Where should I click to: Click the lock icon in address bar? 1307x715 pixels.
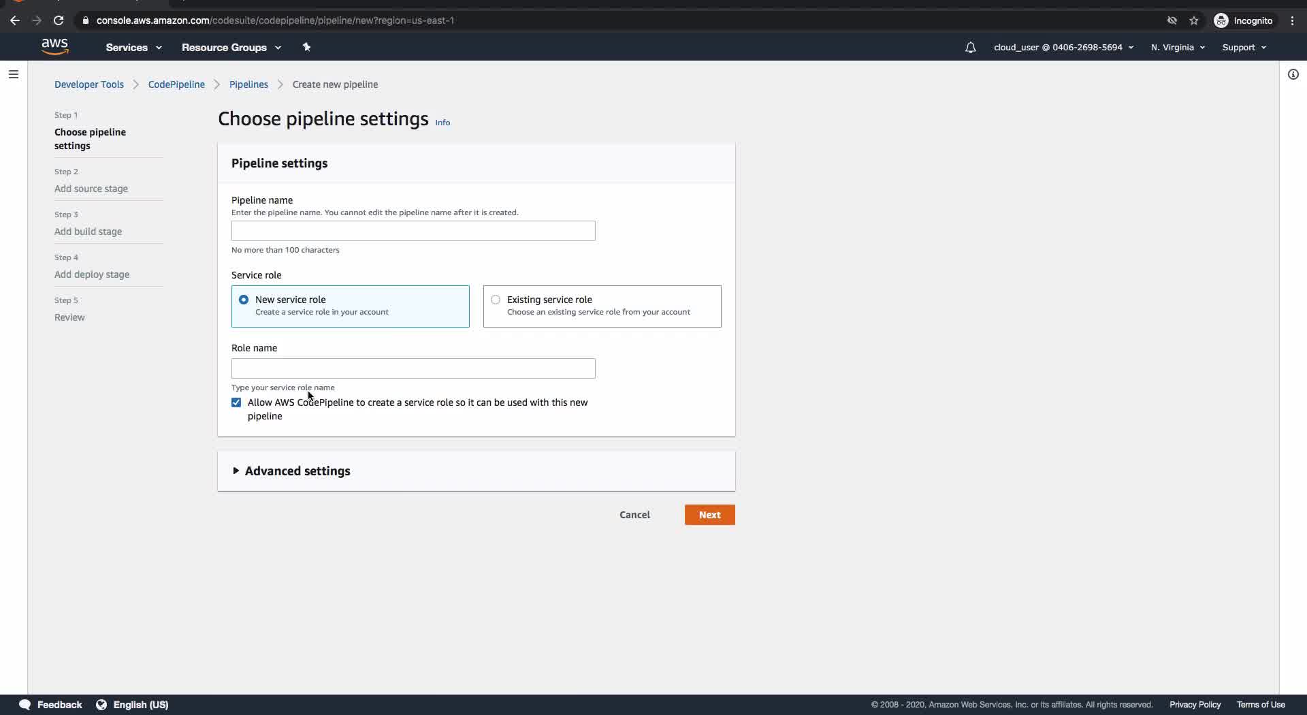tap(85, 20)
